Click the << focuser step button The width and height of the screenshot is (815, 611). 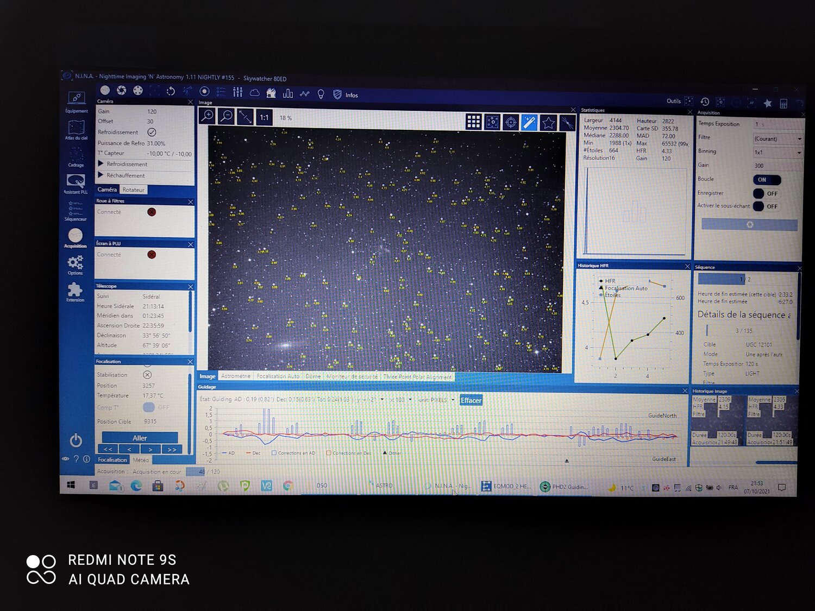[x=108, y=449]
